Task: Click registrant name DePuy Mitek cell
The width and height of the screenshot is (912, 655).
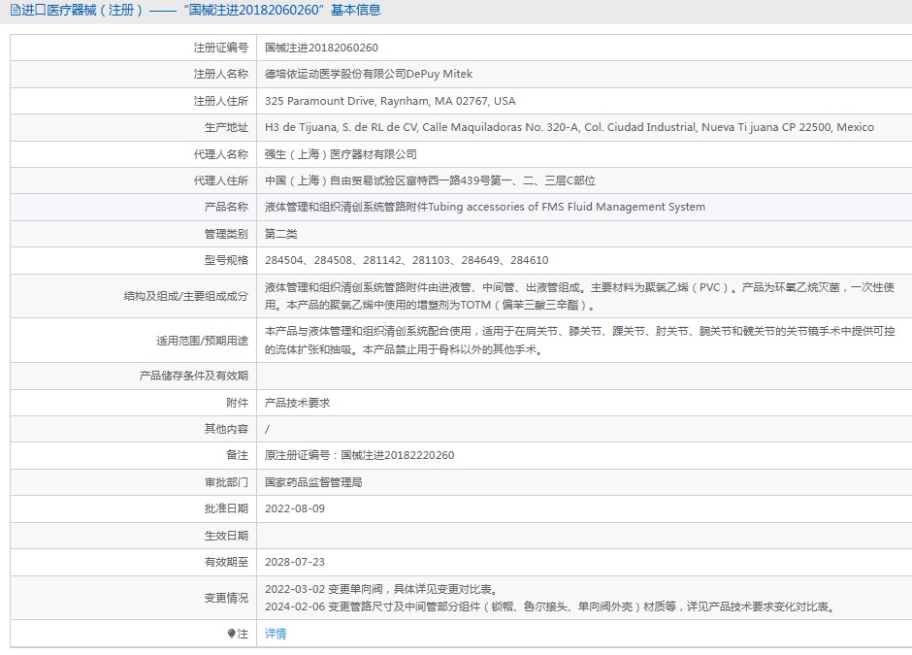Action: (369, 74)
